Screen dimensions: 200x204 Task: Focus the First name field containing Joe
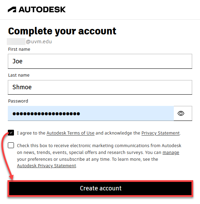[x=100, y=61]
